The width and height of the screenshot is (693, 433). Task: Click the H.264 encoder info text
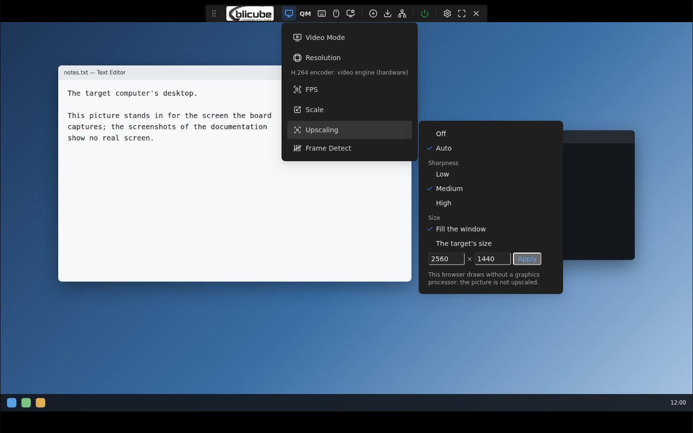(349, 73)
